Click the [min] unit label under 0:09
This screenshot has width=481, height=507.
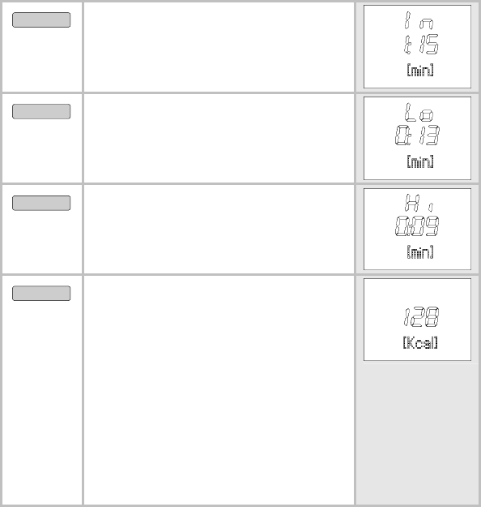(x=420, y=252)
